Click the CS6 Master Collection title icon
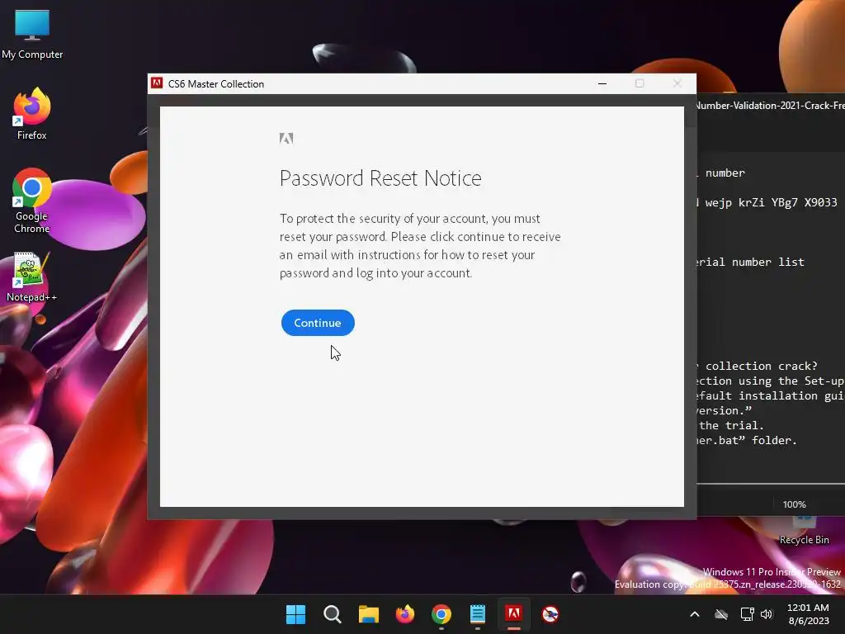The width and height of the screenshot is (845, 634). pyautogui.click(x=157, y=83)
